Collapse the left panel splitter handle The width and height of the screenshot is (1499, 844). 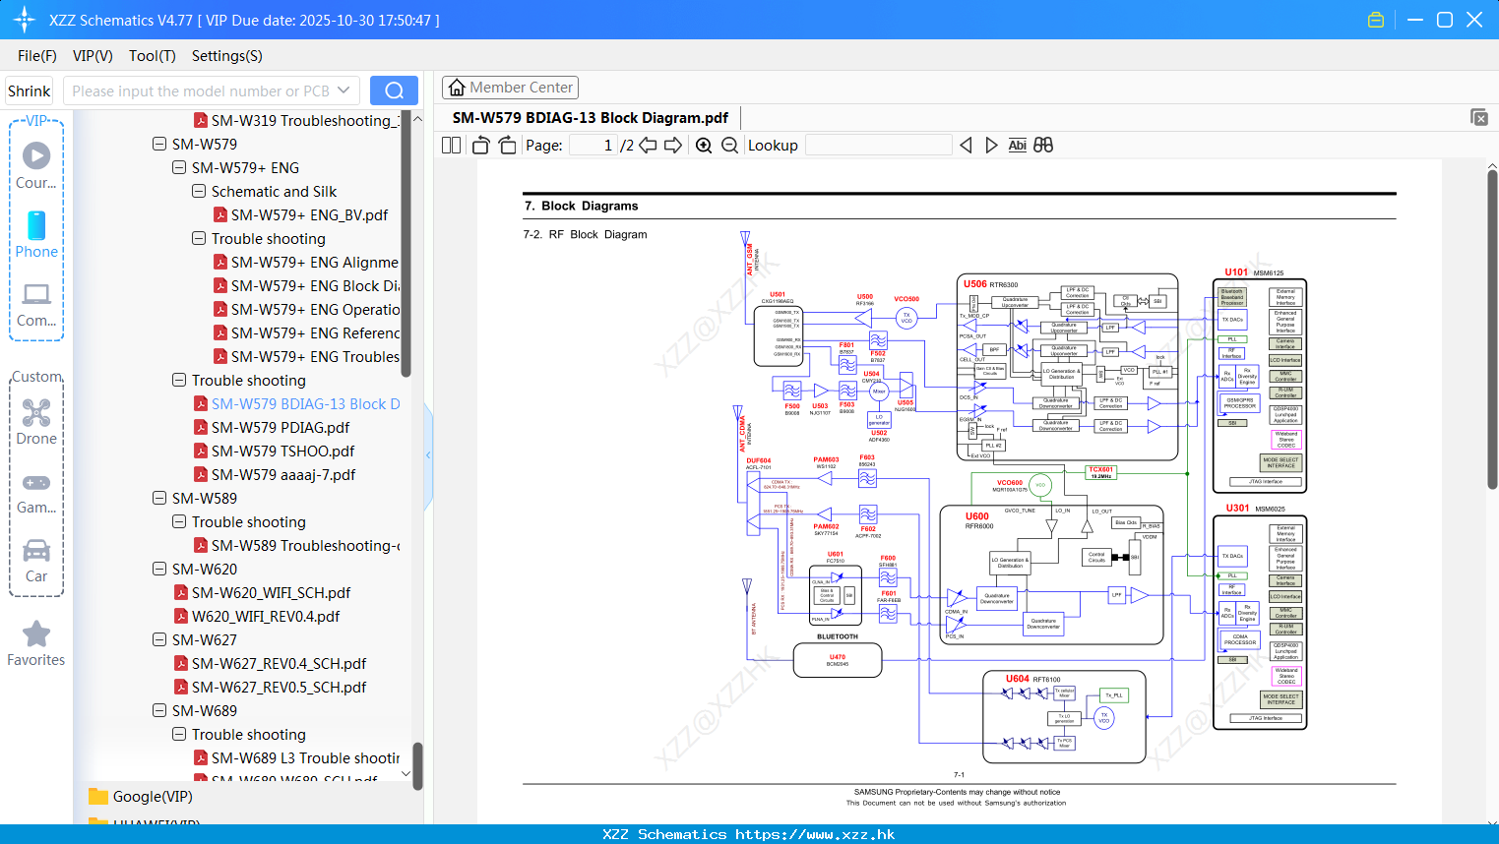click(428, 454)
